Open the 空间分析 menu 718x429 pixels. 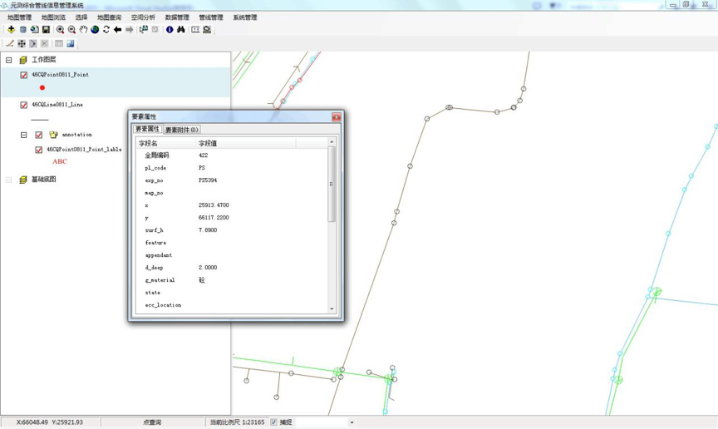143,17
